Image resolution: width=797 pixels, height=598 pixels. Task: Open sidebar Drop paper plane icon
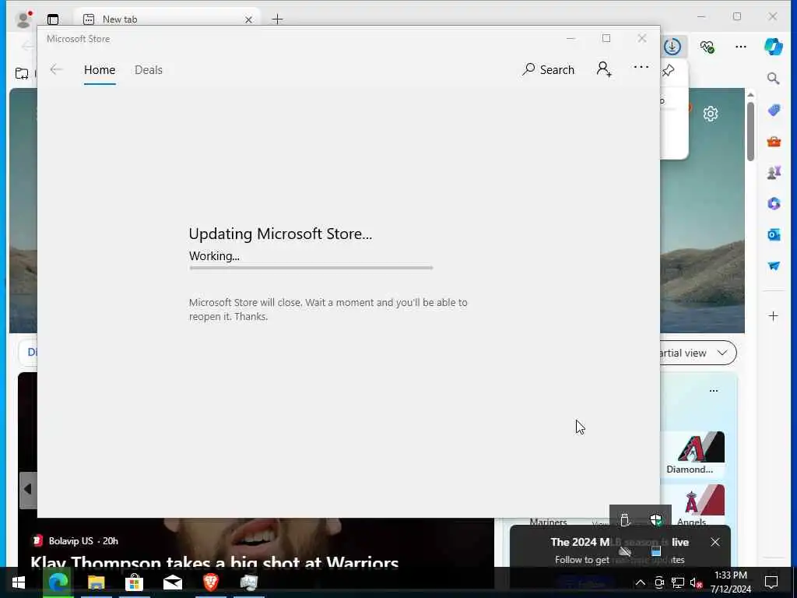(774, 266)
